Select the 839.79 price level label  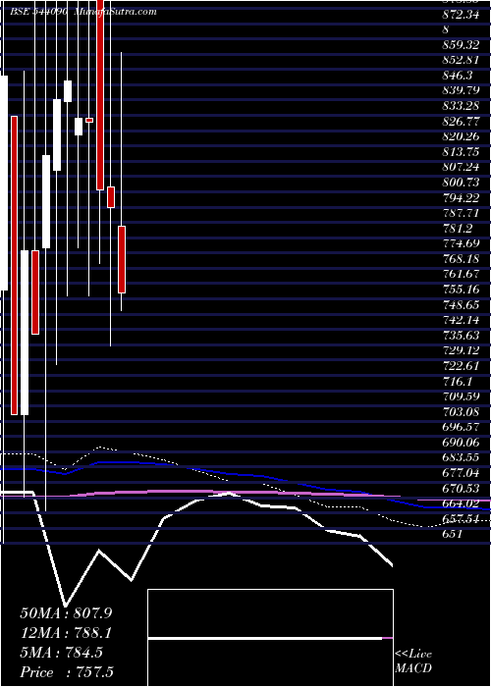[x=460, y=90]
